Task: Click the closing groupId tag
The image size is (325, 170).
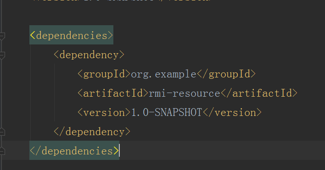Action: pos(226,74)
